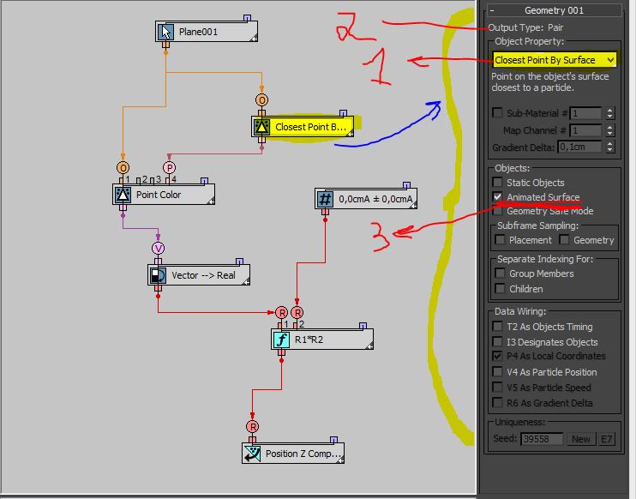Click the Point Color node icon
The width and height of the screenshot is (636, 499).
coord(123,195)
